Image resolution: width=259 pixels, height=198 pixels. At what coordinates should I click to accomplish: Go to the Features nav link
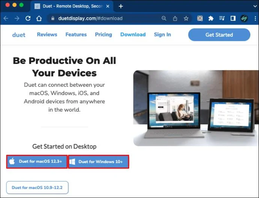pyautogui.click(x=76, y=35)
